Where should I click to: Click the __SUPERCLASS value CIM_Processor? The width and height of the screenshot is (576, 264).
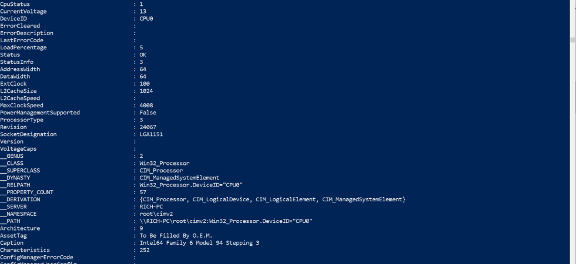tap(161, 171)
